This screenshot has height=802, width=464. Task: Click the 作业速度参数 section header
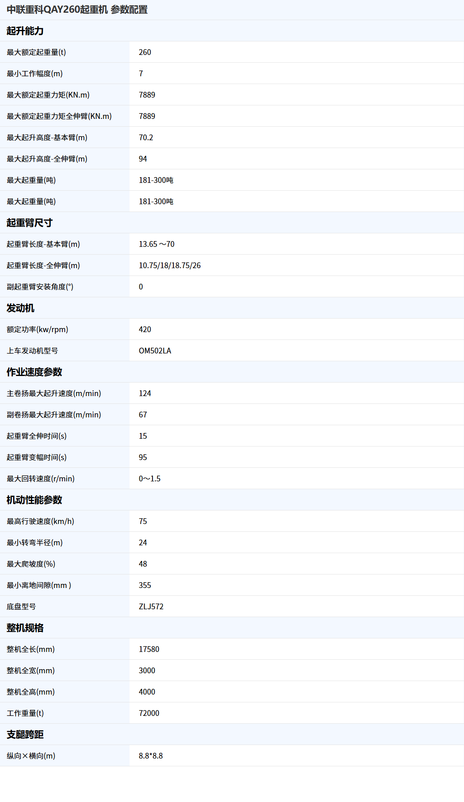34,372
